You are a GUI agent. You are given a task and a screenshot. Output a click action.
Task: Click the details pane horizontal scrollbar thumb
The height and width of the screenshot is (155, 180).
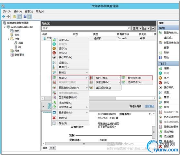pyautogui.click(x=84, y=144)
